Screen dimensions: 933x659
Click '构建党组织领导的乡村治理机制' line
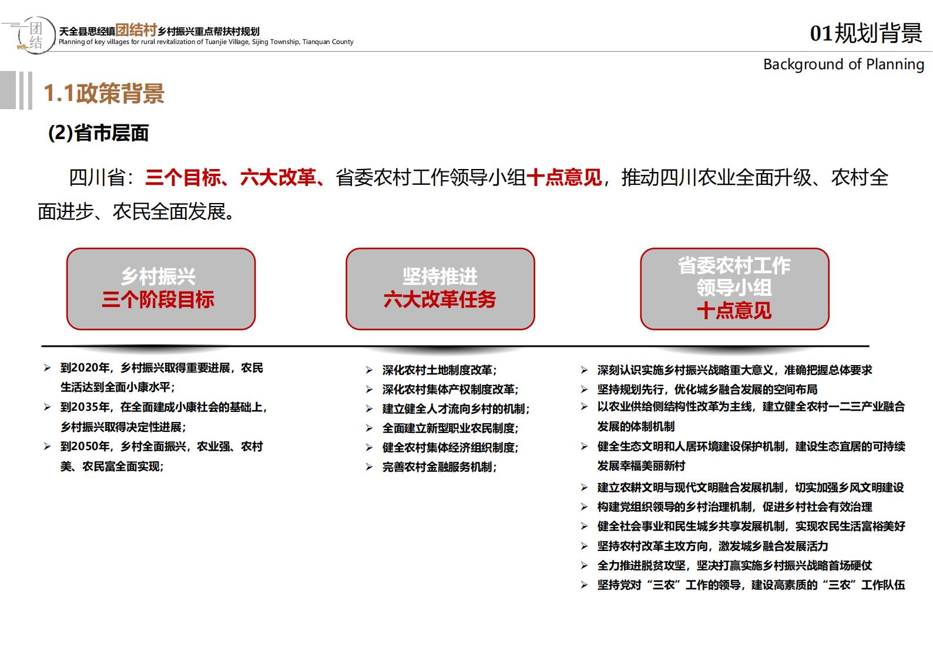pos(734,507)
